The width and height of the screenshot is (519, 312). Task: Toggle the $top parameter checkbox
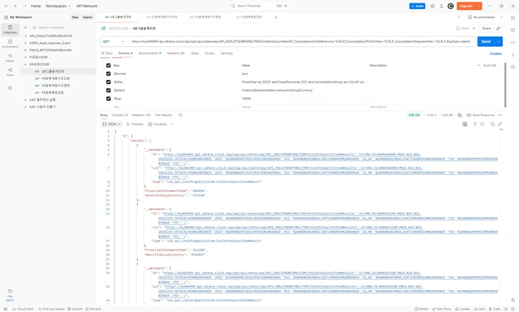[108, 98]
